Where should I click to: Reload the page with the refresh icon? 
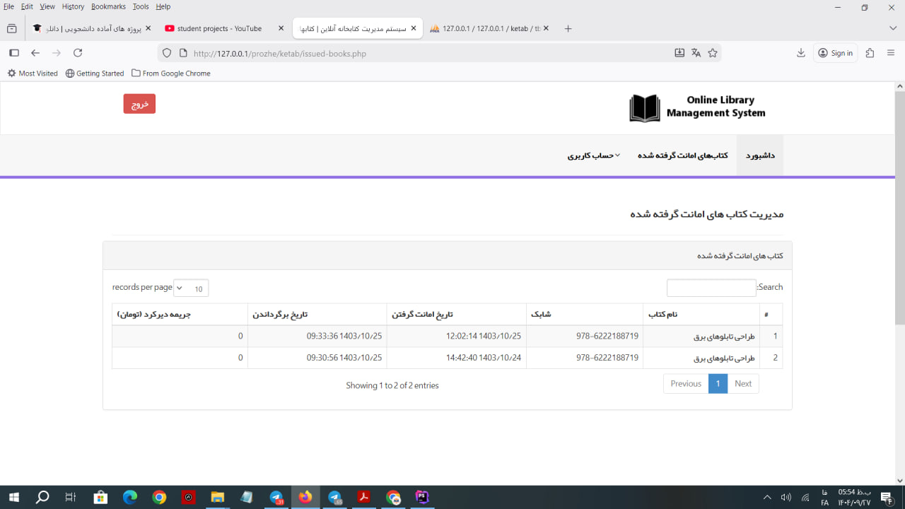[x=78, y=53]
